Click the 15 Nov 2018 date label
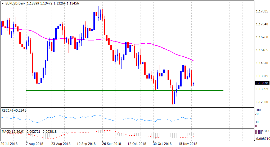 click(x=188, y=144)
